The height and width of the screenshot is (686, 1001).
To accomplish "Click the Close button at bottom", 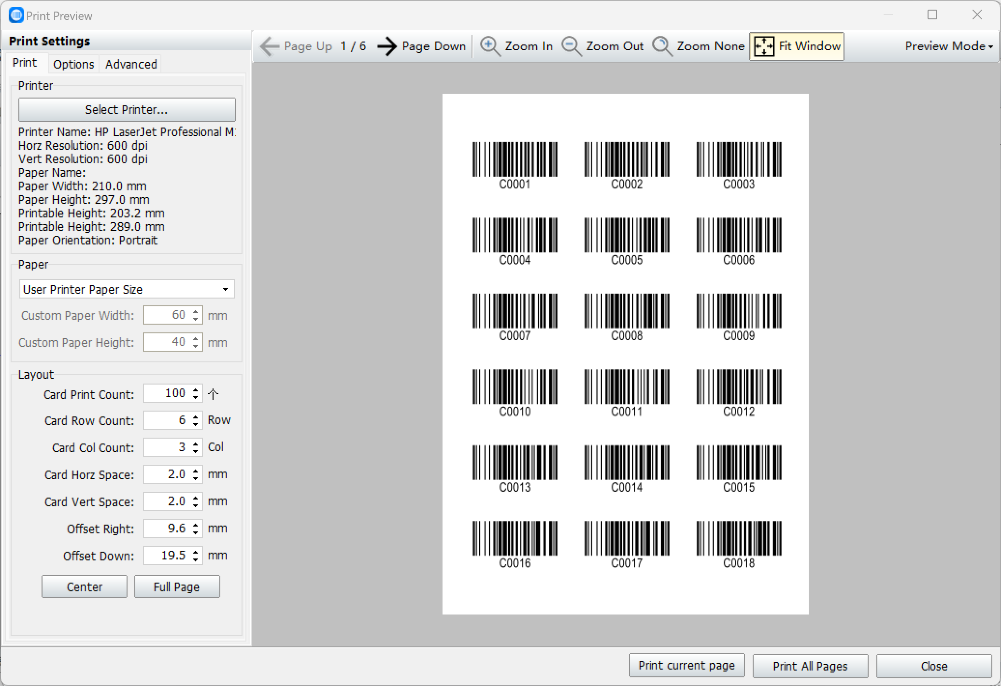I will pyautogui.click(x=934, y=666).
